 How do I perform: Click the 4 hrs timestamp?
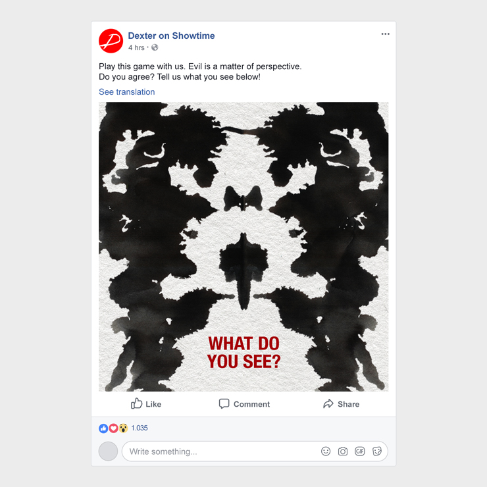coord(136,47)
